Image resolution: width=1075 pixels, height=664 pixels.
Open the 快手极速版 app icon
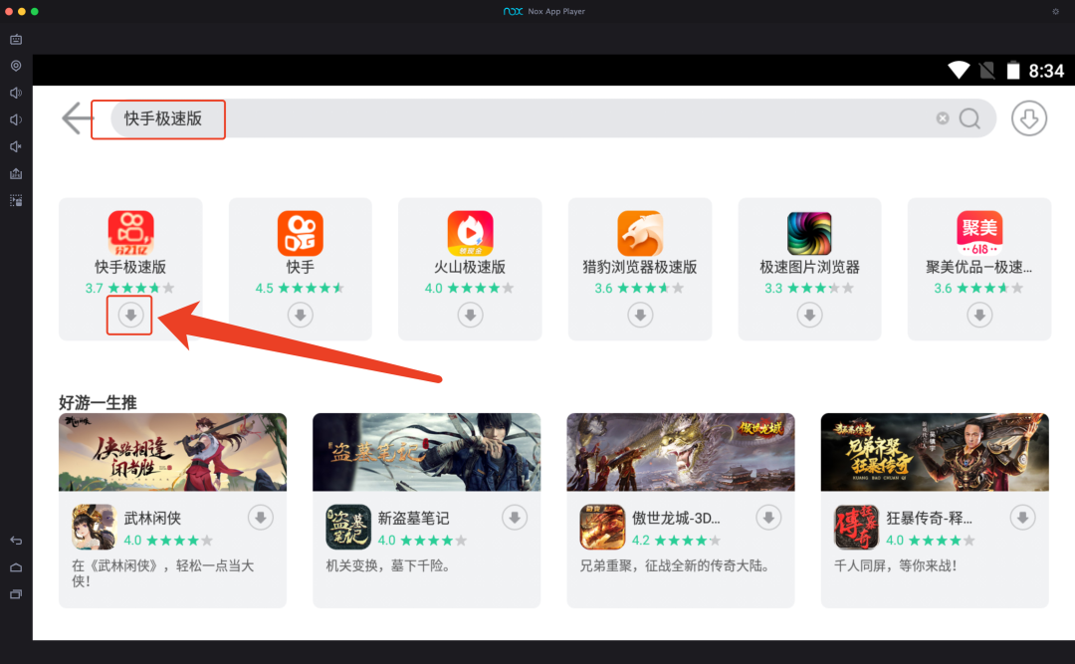[130, 233]
